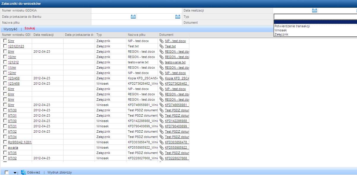Click paperclip icon beside Test.txt document
This screenshot has height=175, width=357.
pyautogui.click(x=161, y=46)
